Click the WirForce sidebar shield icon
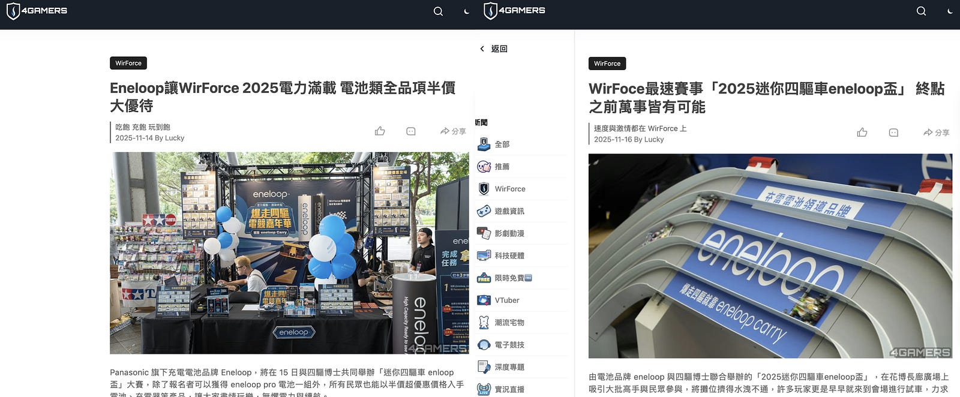Image resolution: width=960 pixels, height=397 pixels. coord(484,189)
